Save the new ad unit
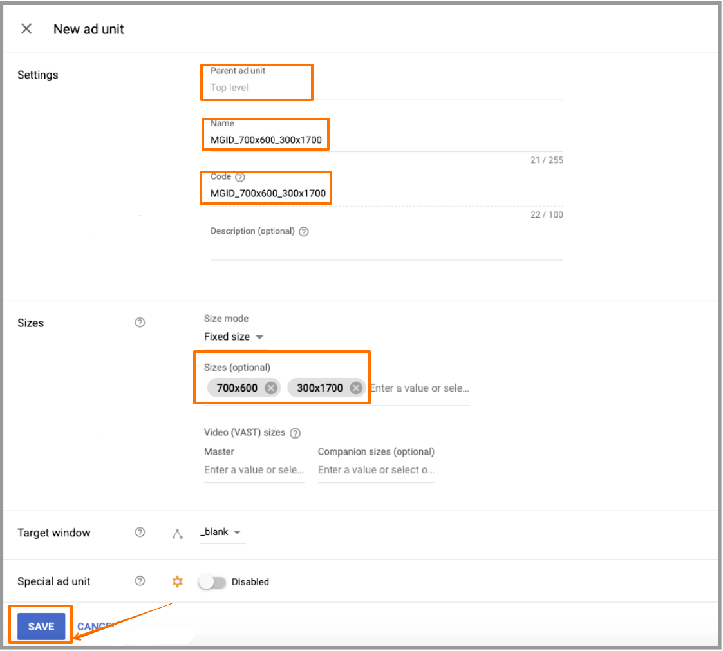This screenshot has width=723, height=651. (x=41, y=627)
